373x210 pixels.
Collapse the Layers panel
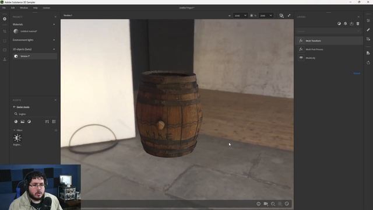coord(358,17)
